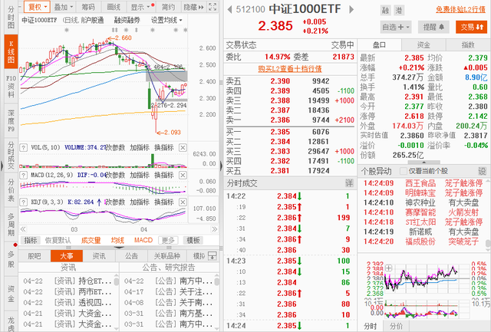This screenshot has height=332, width=491.
Task: Open the 资讯 news tab
Action: 99,256
